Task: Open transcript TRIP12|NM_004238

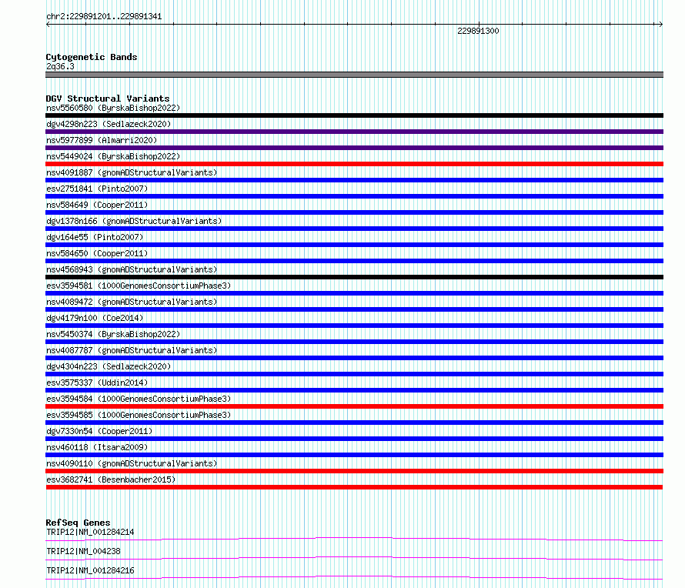Action: pos(83,551)
